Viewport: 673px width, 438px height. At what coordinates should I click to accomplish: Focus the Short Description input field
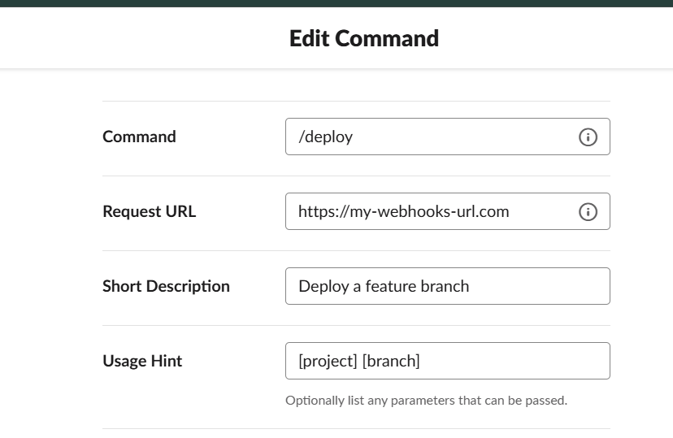click(447, 286)
